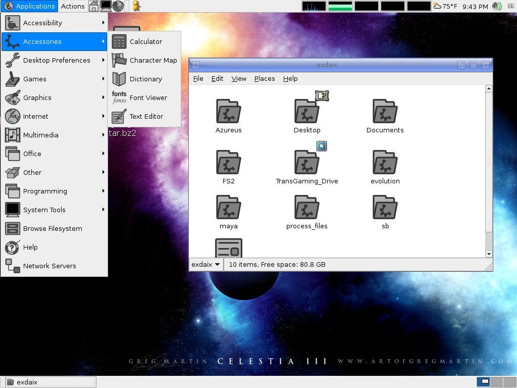Screen dimensions: 517x388
Task: Select the Desktop folder icon
Action: point(306,112)
